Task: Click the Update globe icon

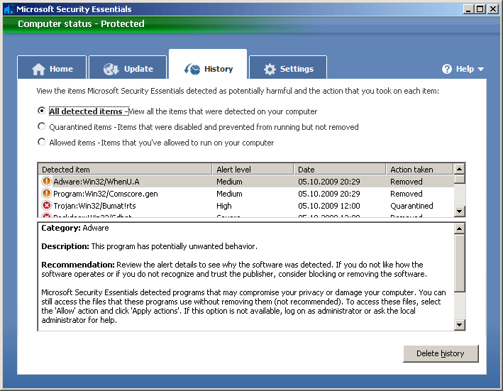Action: pyautogui.click(x=111, y=69)
